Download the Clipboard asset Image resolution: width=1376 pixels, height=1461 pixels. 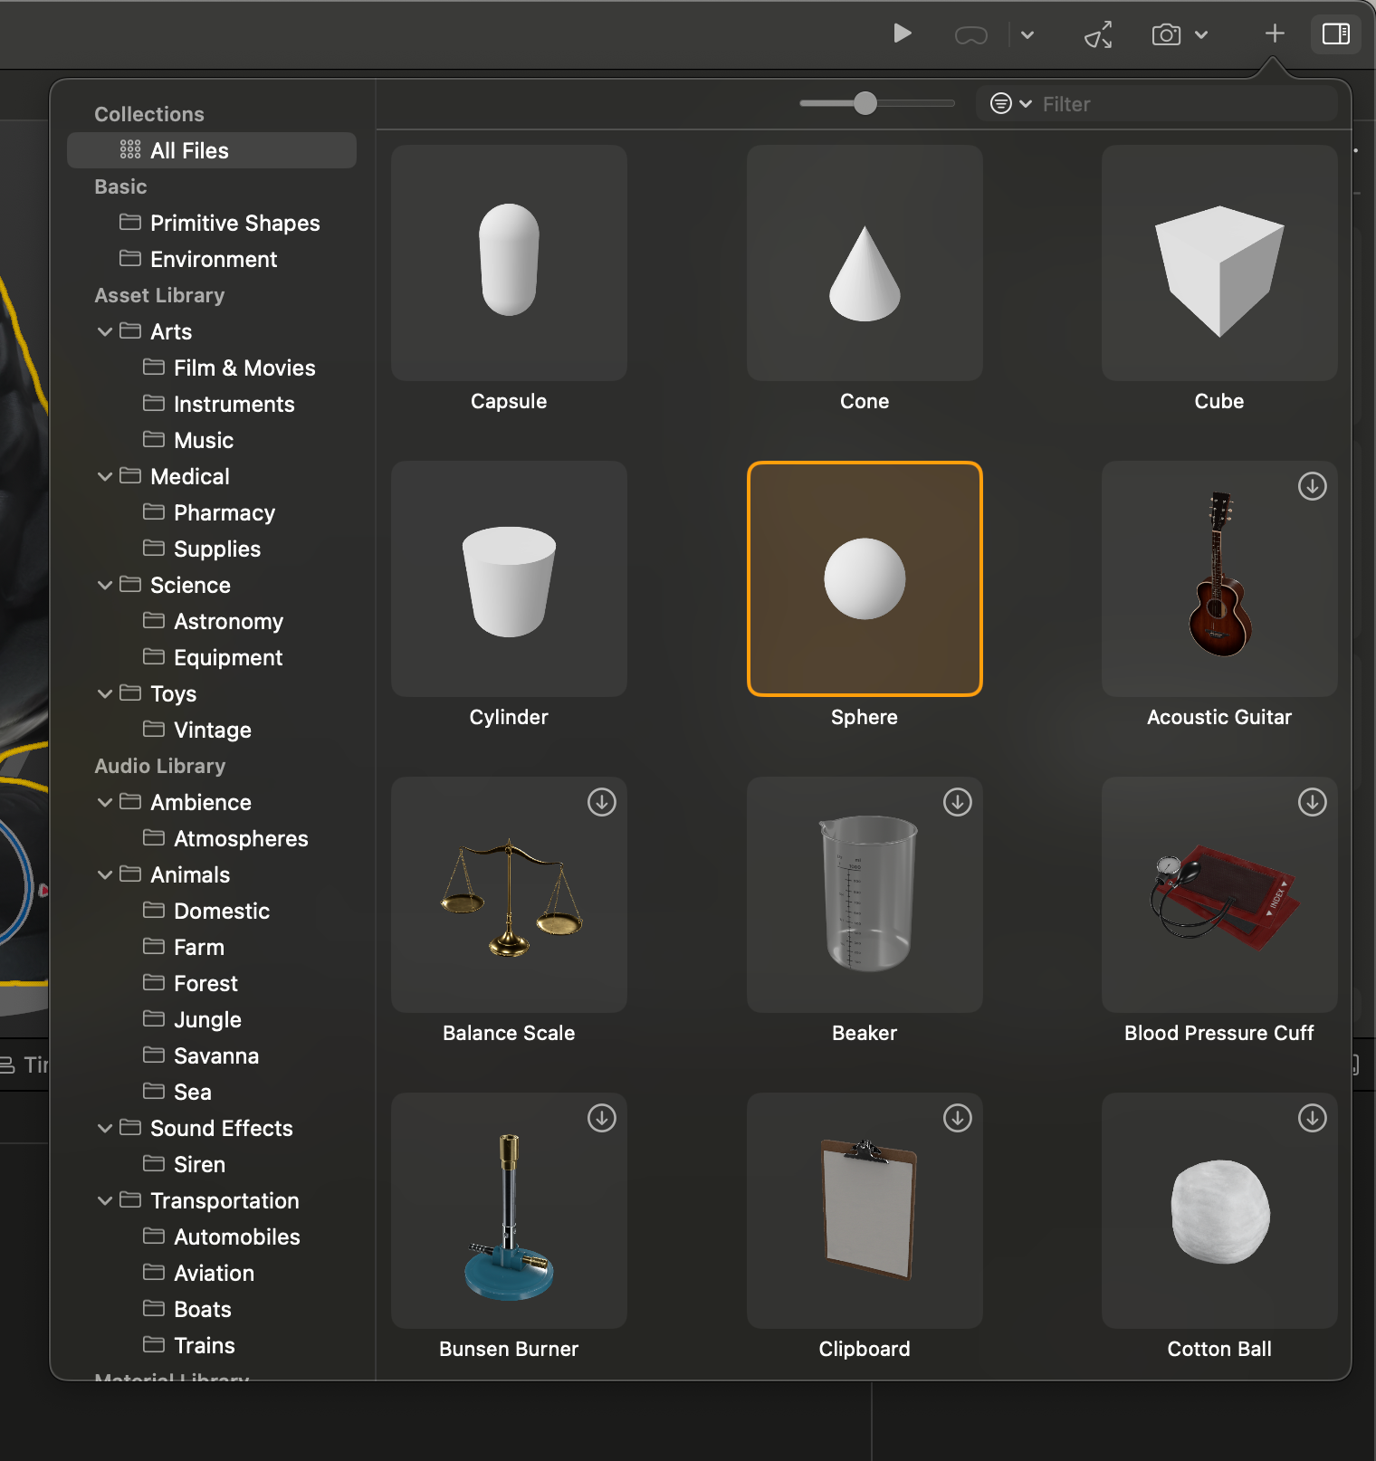(x=958, y=1118)
